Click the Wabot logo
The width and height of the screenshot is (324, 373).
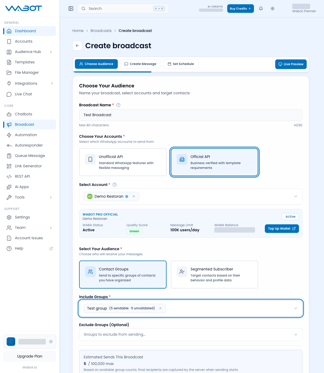[x=24, y=8]
